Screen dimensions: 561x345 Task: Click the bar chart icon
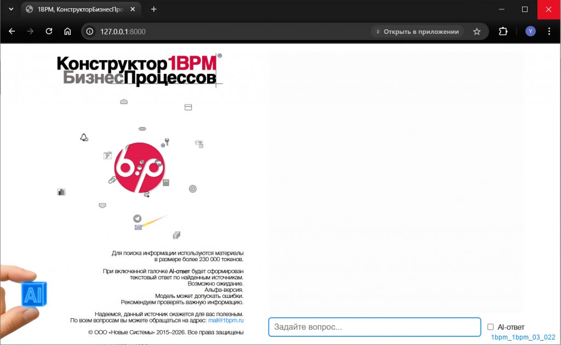61,192
